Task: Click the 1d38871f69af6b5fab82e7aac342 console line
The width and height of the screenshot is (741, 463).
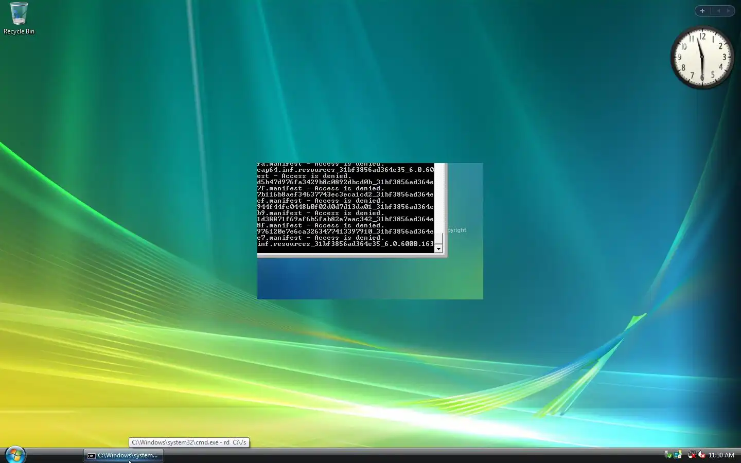Action: pos(346,219)
